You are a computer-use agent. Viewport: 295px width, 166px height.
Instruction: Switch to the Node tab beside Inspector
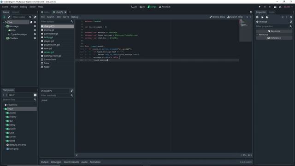(x=271, y=12)
